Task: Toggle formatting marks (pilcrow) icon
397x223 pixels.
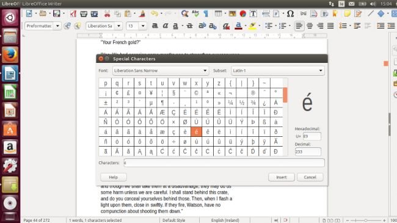Action: [206, 13]
